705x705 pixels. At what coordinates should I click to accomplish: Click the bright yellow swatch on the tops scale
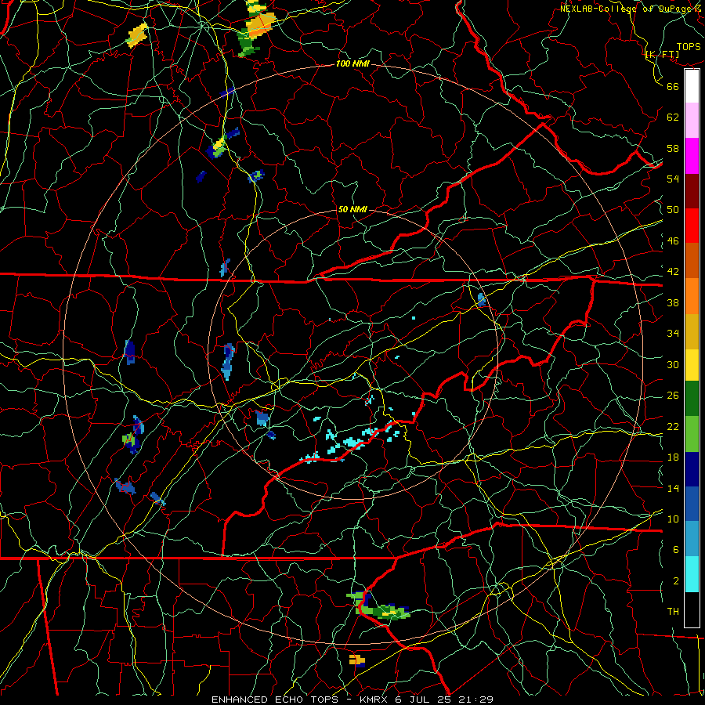pyautogui.click(x=692, y=365)
